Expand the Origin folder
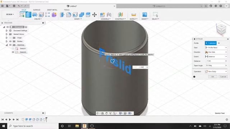The width and height of the screenshot is (230, 129). (6, 38)
